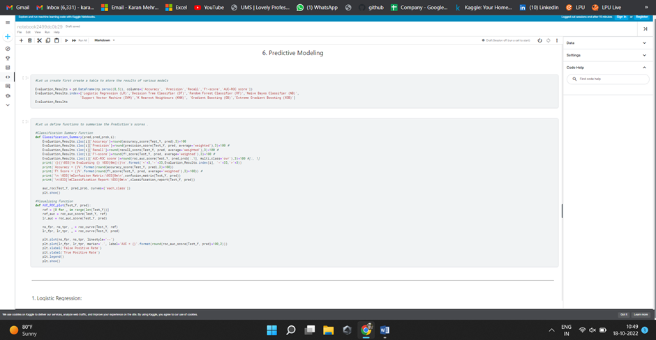The width and height of the screenshot is (656, 340).
Task: Open the Windows Start menu
Action: point(272,330)
